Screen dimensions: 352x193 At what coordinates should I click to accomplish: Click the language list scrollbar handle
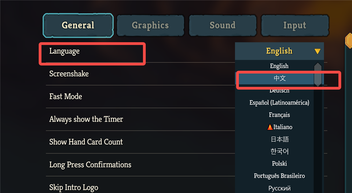point(318,74)
